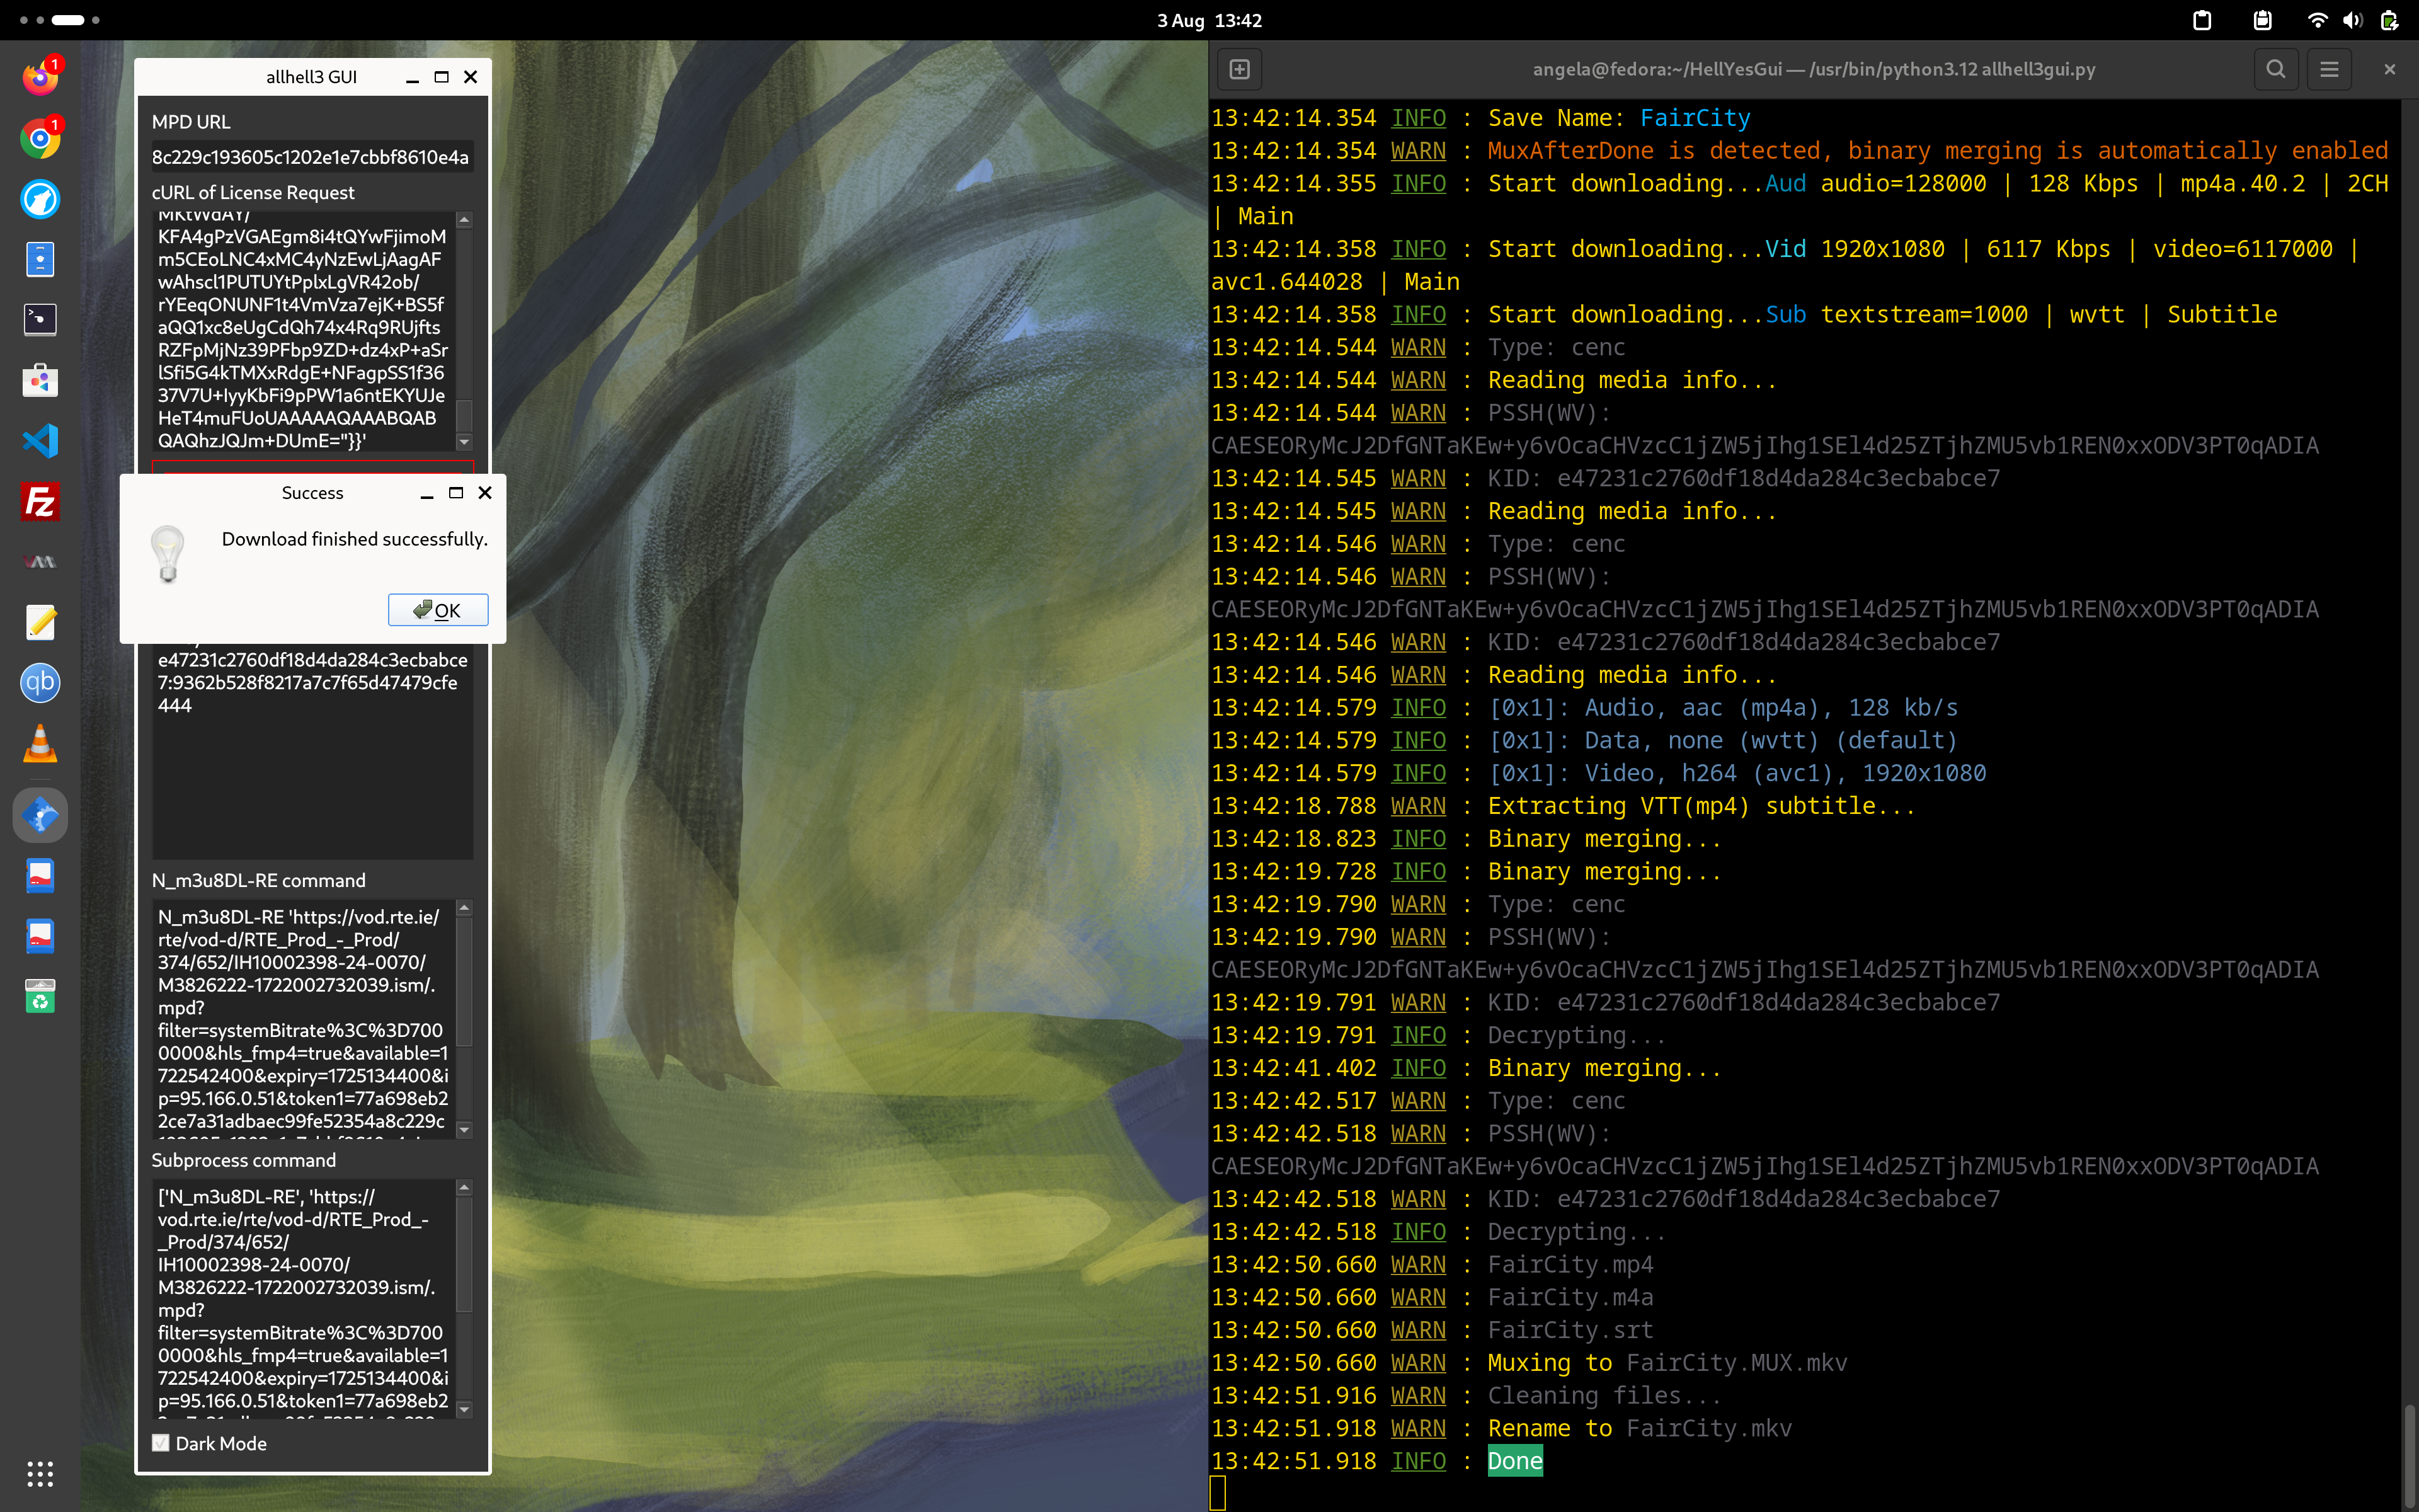The image size is (2419, 1512).
Task: Launch Visual Studio Code from dock
Action: point(40,441)
